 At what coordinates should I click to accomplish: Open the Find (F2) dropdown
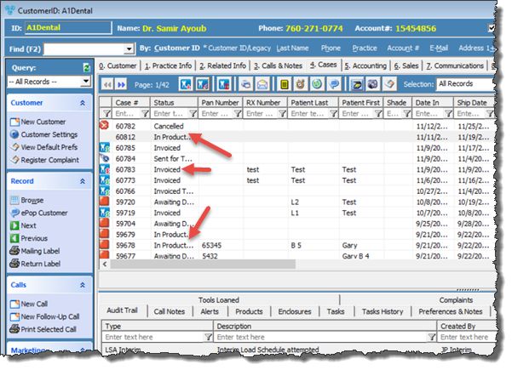click(x=129, y=49)
